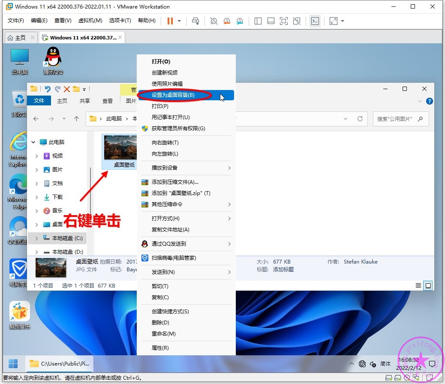Switch to the 共享 ribbon tab
Image resolution: width=445 pixels, height=384 pixels.
(84, 101)
